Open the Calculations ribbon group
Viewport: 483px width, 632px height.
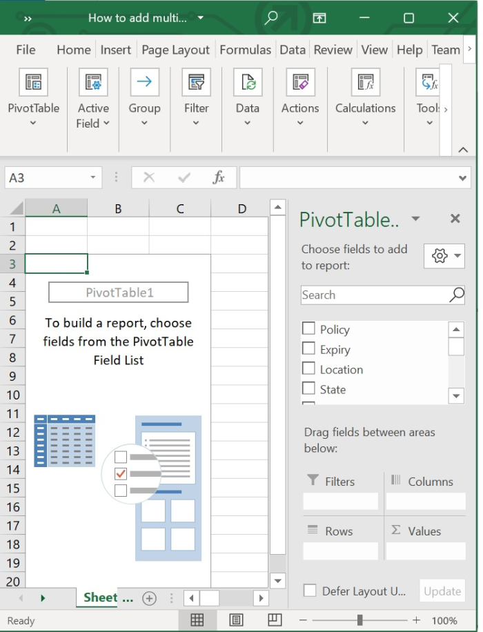[365, 97]
